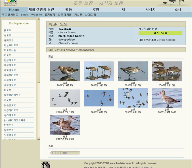This screenshot has width=192, height=168.
Task: Select (쇠)청다리도요사촌 in the species list
Action: pyautogui.click(x=15, y=120)
